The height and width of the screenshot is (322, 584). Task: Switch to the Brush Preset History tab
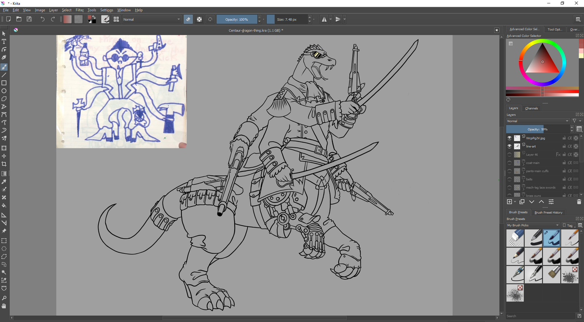(548, 212)
